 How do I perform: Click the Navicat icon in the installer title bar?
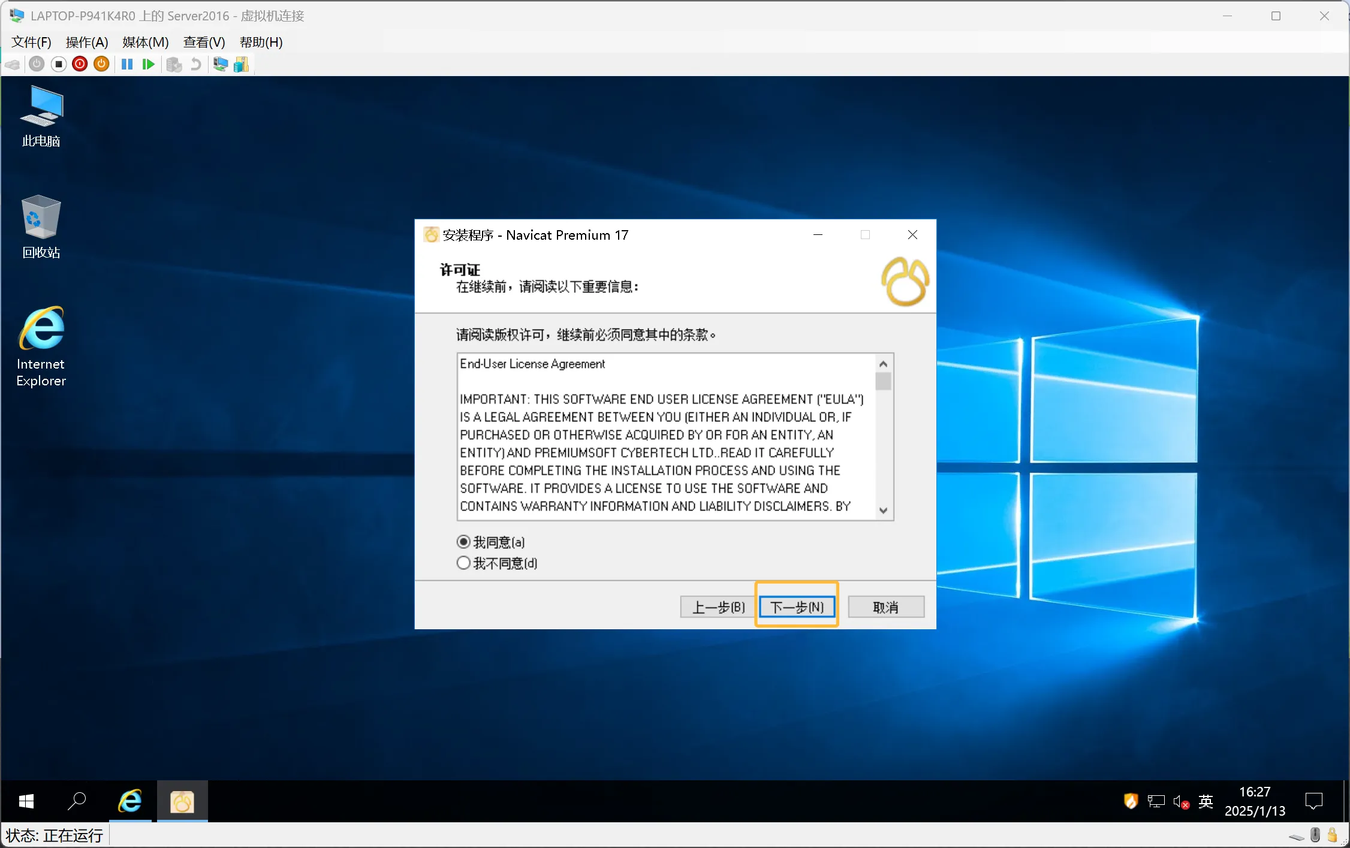click(x=431, y=235)
